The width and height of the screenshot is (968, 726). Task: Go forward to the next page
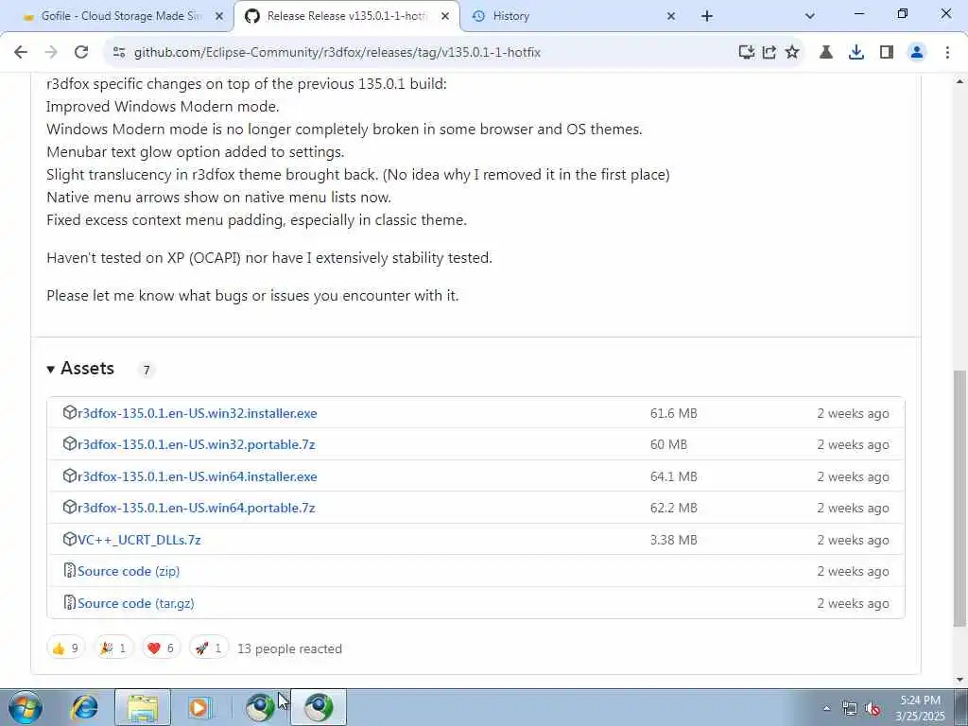(x=51, y=53)
